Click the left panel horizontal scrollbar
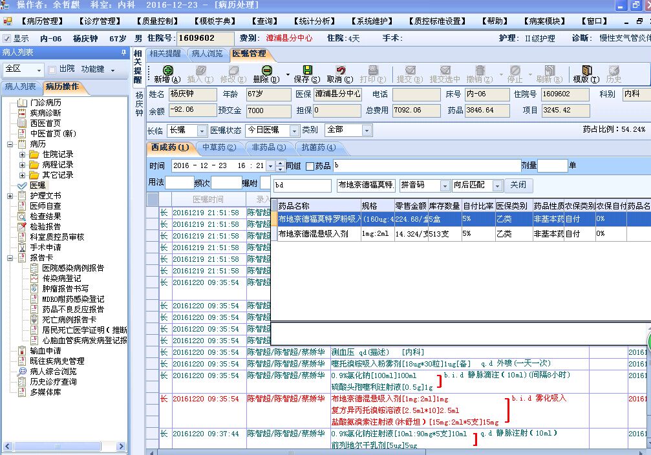The width and height of the screenshot is (651, 455). tap(58, 447)
